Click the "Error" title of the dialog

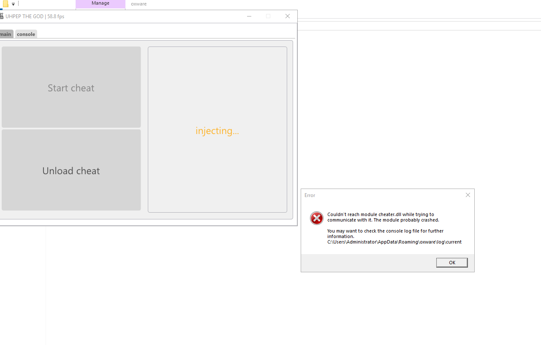(310, 195)
